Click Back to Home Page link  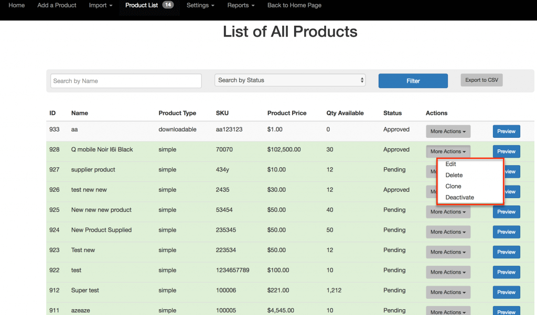click(x=294, y=5)
